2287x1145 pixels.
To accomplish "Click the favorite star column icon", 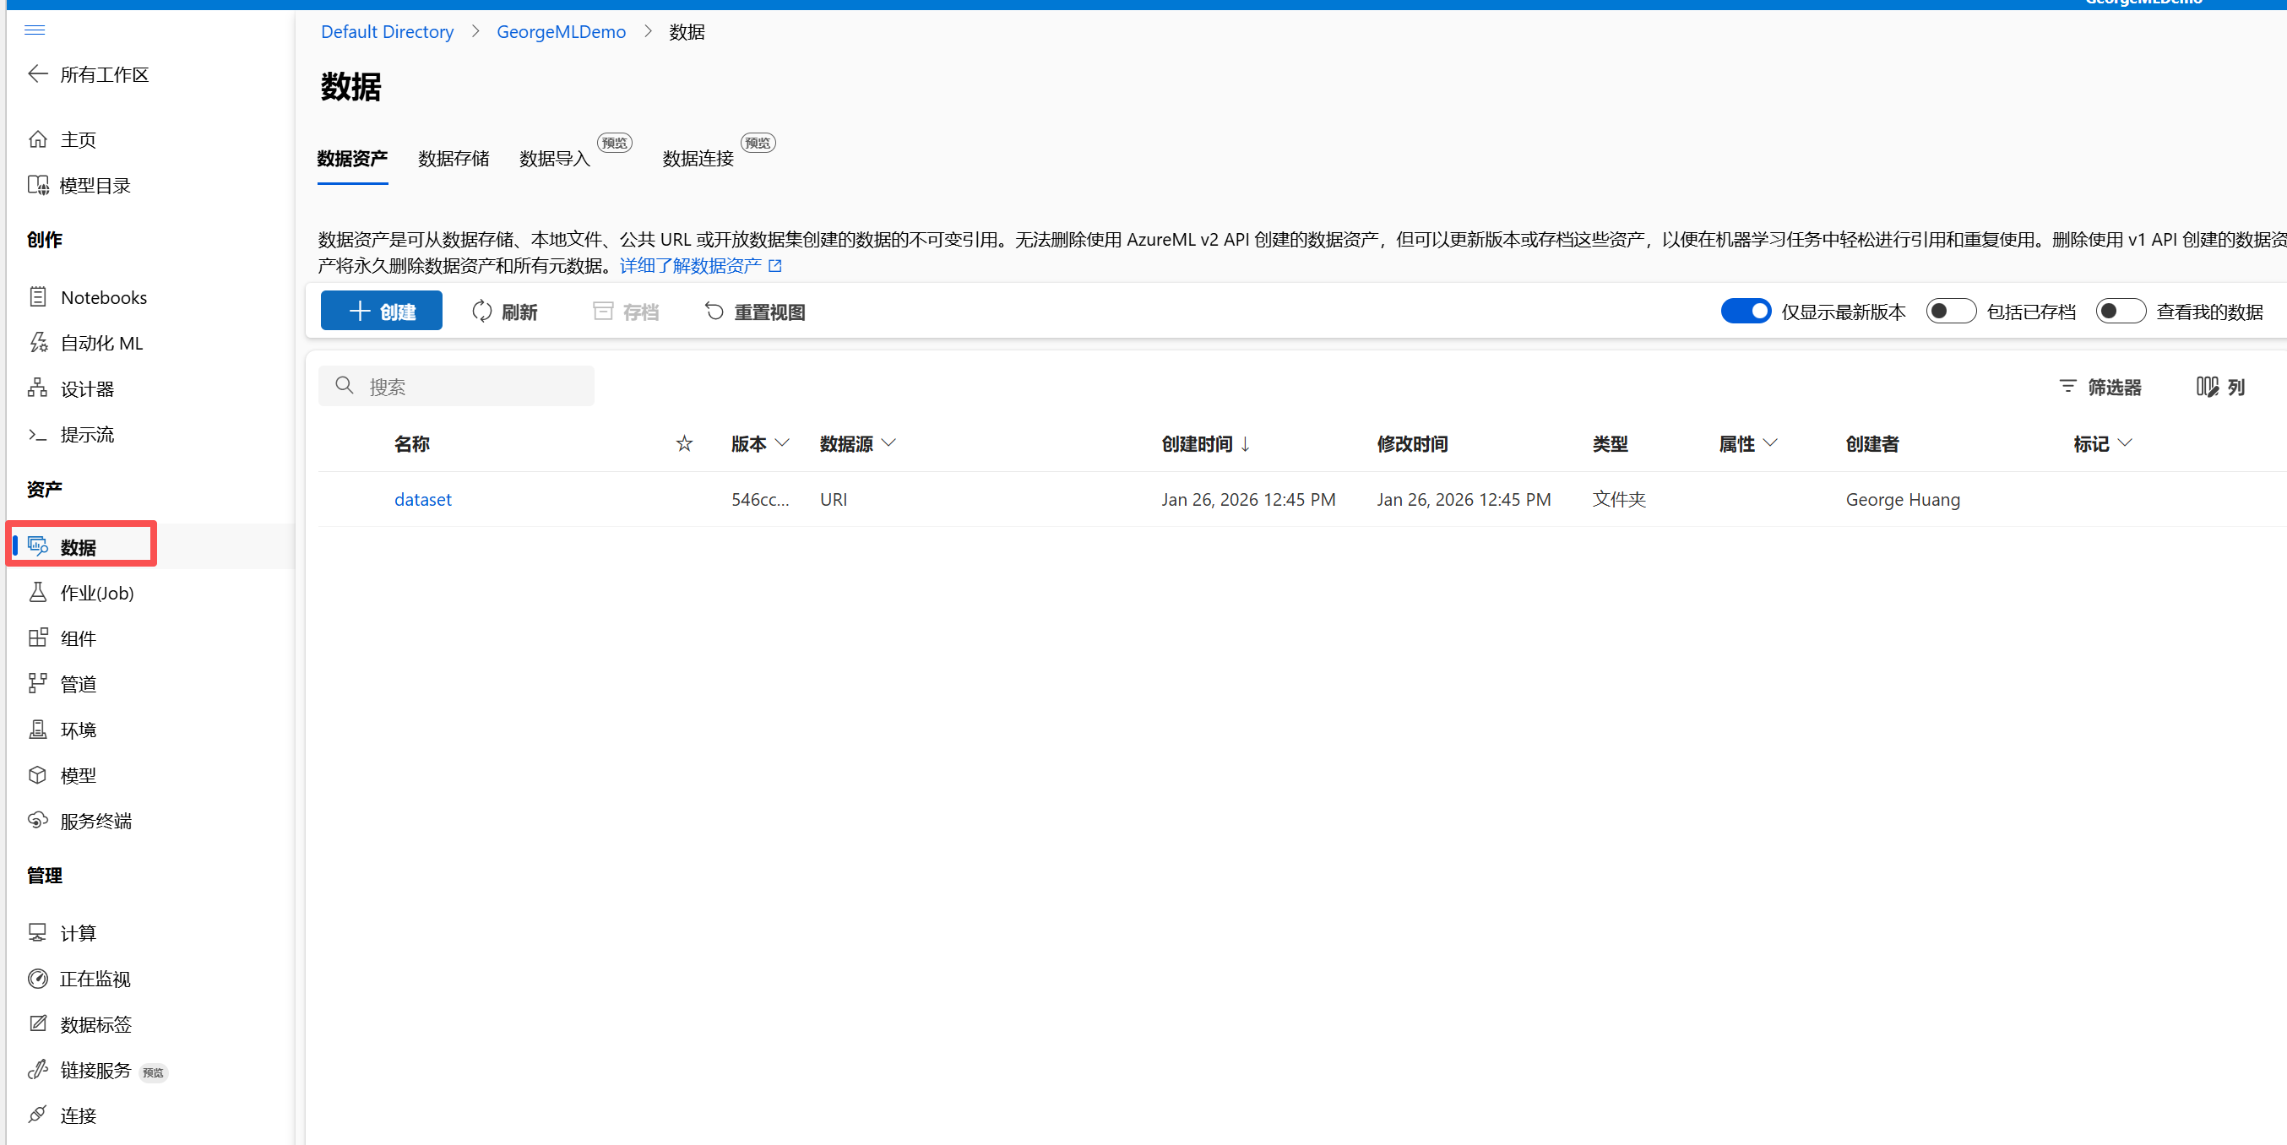I will 683,444.
